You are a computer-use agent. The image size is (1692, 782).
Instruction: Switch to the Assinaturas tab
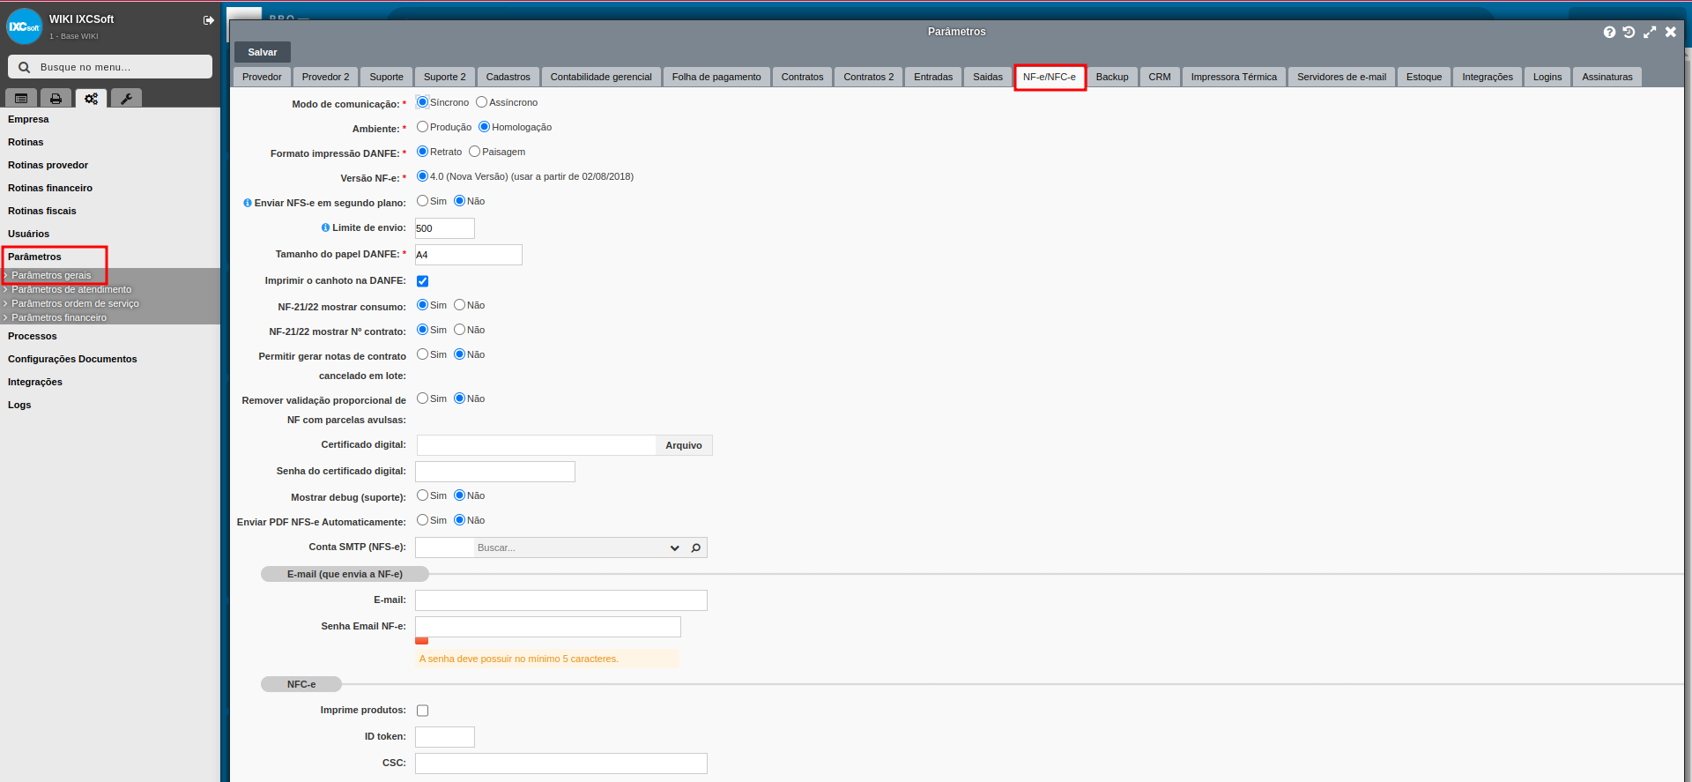pyautogui.click(x=1607, y=77)
